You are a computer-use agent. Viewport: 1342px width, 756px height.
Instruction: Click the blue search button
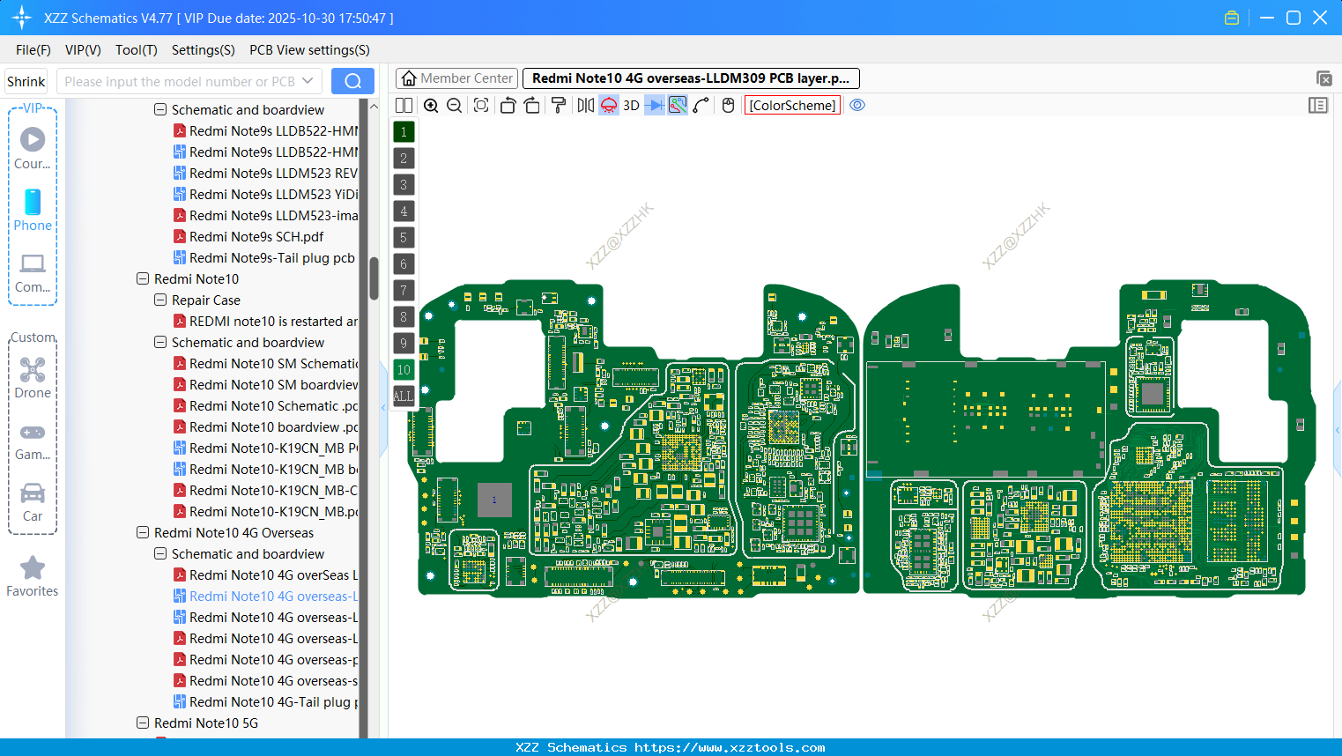352,81
